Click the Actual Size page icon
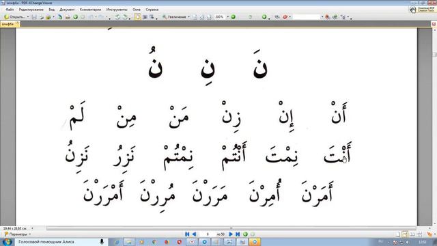This screenshot has width=437, height=246. point(195,17)
